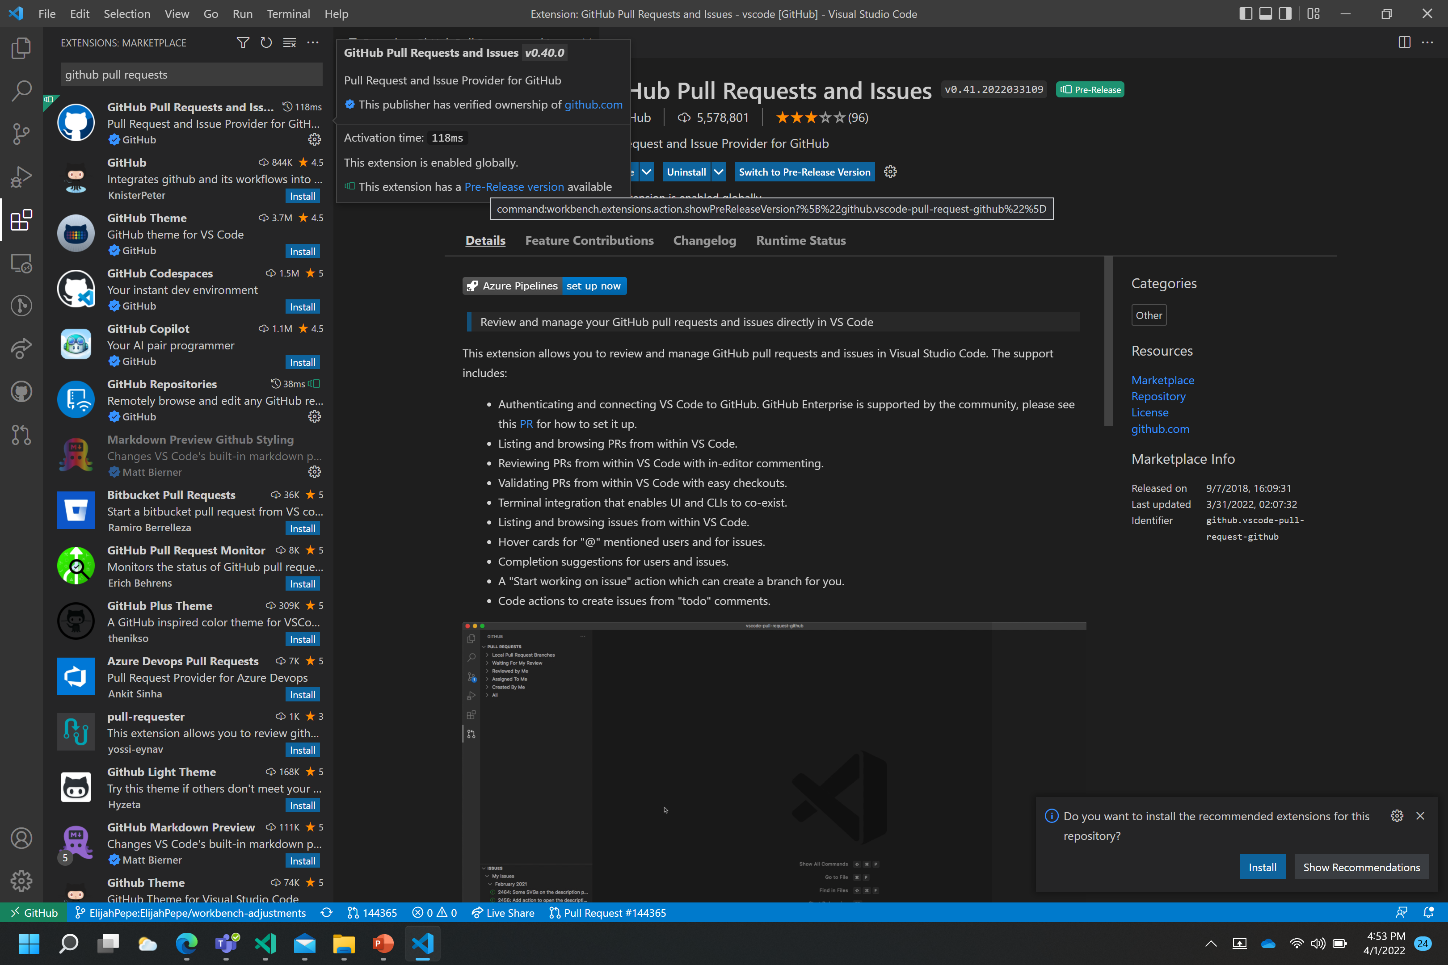Open the Go menu
The image size is (1448, 965).
pyautogui.click(x=210, y=13)
